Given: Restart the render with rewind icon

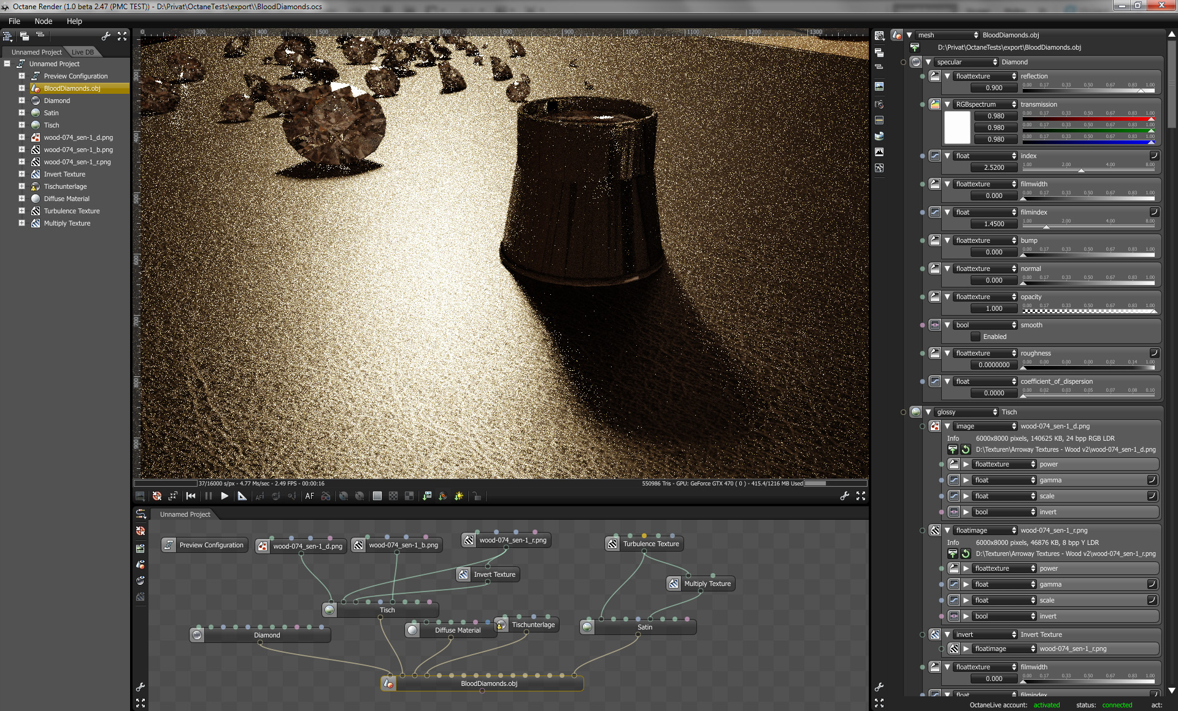Looking at the screenshot, I should 191,496.
